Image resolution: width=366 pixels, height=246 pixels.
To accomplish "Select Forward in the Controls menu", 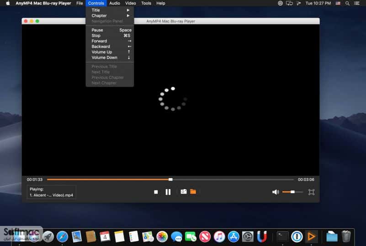I will pos(110,41).
